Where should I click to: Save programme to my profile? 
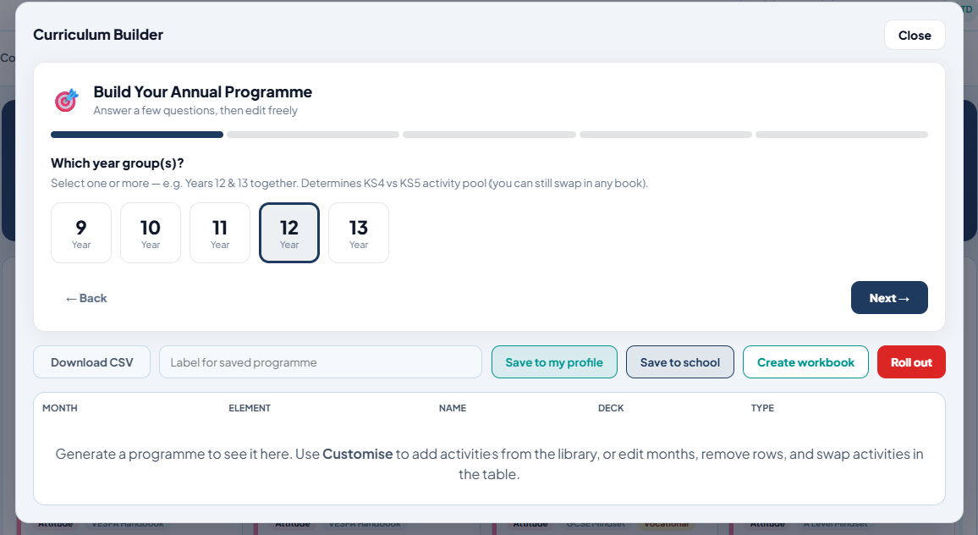click(554, 362)
